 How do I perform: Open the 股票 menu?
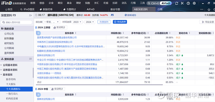(33, 3)
